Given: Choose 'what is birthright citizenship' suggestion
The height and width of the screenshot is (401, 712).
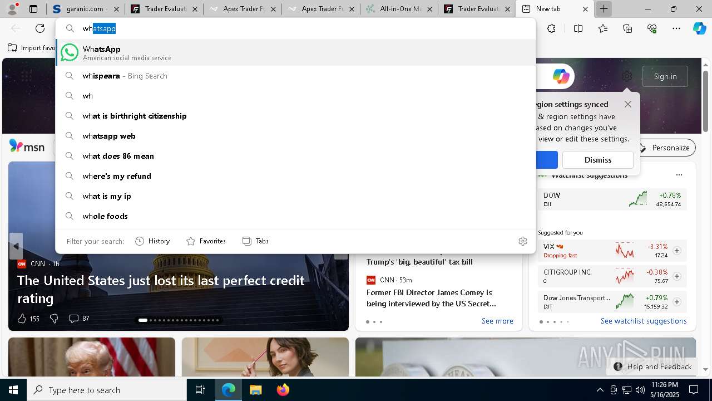Looking at the screenshot, I should pos(296,116).
